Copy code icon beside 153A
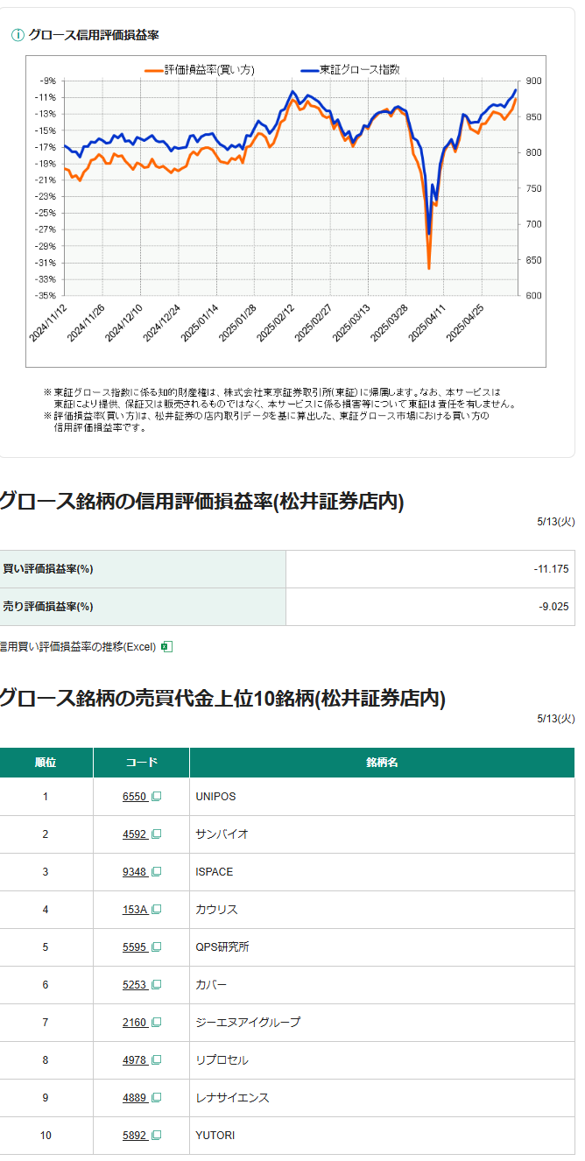The height and width of the screenshot is (1161, 585). tap(157, 910)
